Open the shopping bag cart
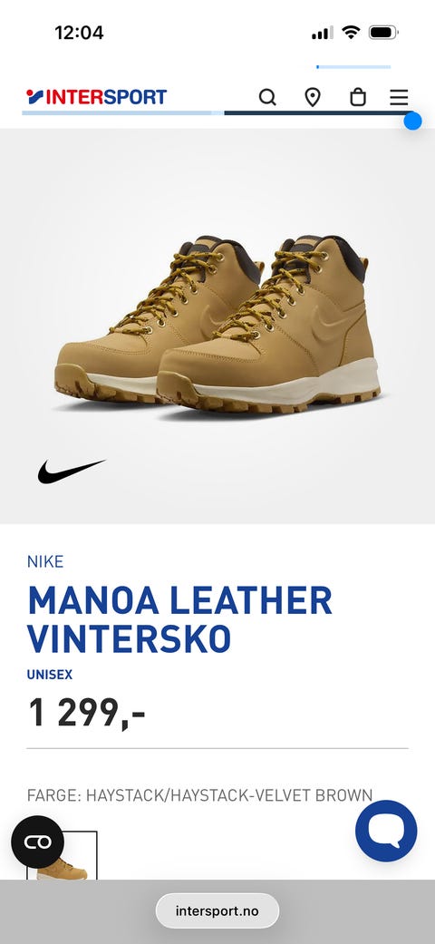The width and height of the screenshot is (435, 944). [x=358, y=97]
